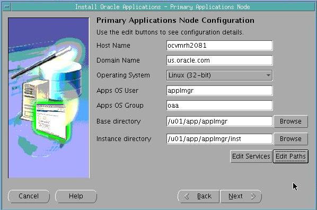Open the Help button

pyautogui.click(x=76, y=196)
